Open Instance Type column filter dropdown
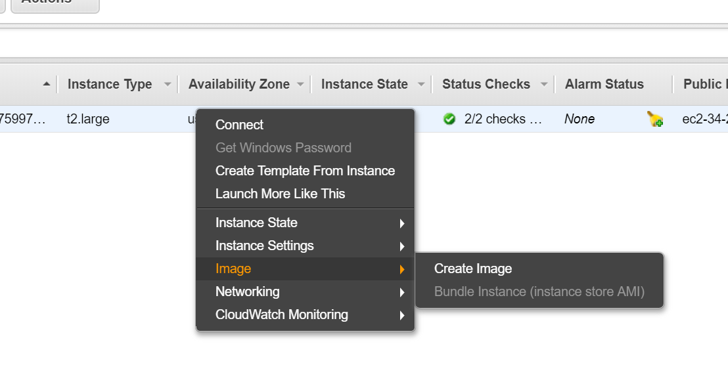Image resolution: width=728 pixels, height=367 pixels. coord(168,85)
